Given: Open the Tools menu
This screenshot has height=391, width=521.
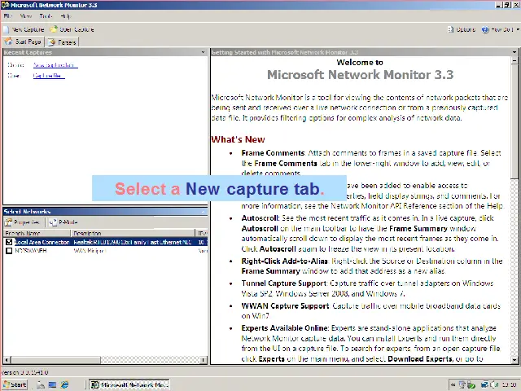Looking at the screenshot, I should [x=46, y=16].
